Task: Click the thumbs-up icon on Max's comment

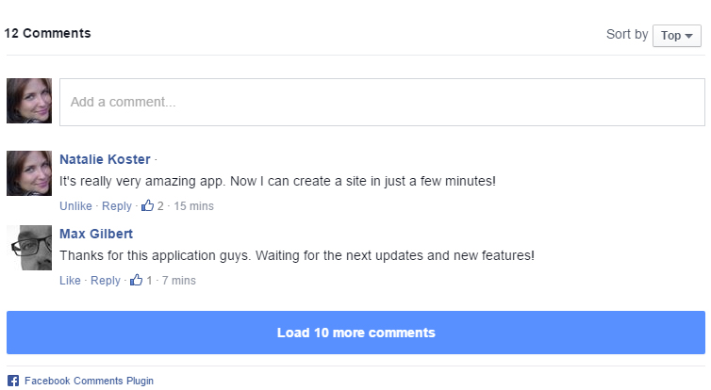Action: (x=137, y=280)
